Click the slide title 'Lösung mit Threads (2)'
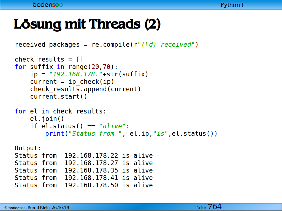Screen dimensions: 282x211 coord(87,24)
